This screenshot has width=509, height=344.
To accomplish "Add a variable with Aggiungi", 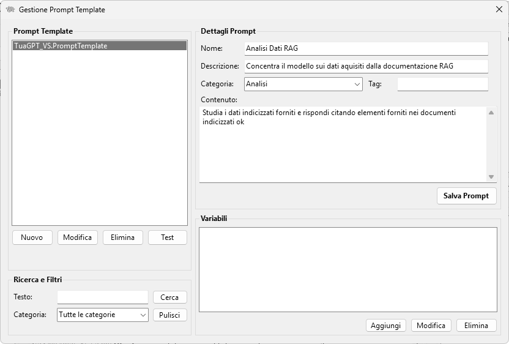I will click(x=386, y=326).
